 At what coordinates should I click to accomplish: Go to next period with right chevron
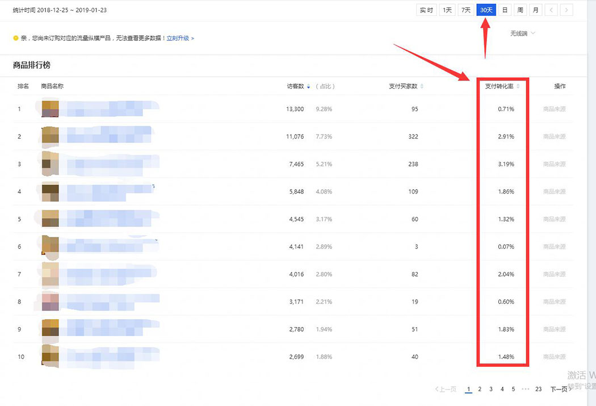click(566, 10)
